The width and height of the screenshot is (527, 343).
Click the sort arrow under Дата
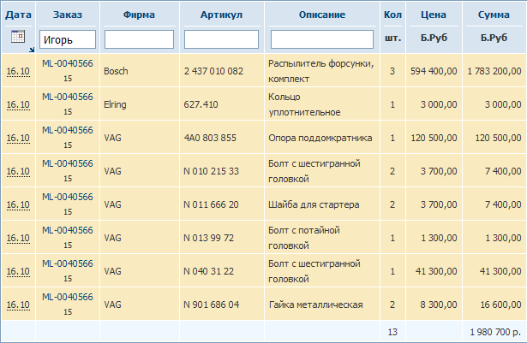tap(29, 49)
